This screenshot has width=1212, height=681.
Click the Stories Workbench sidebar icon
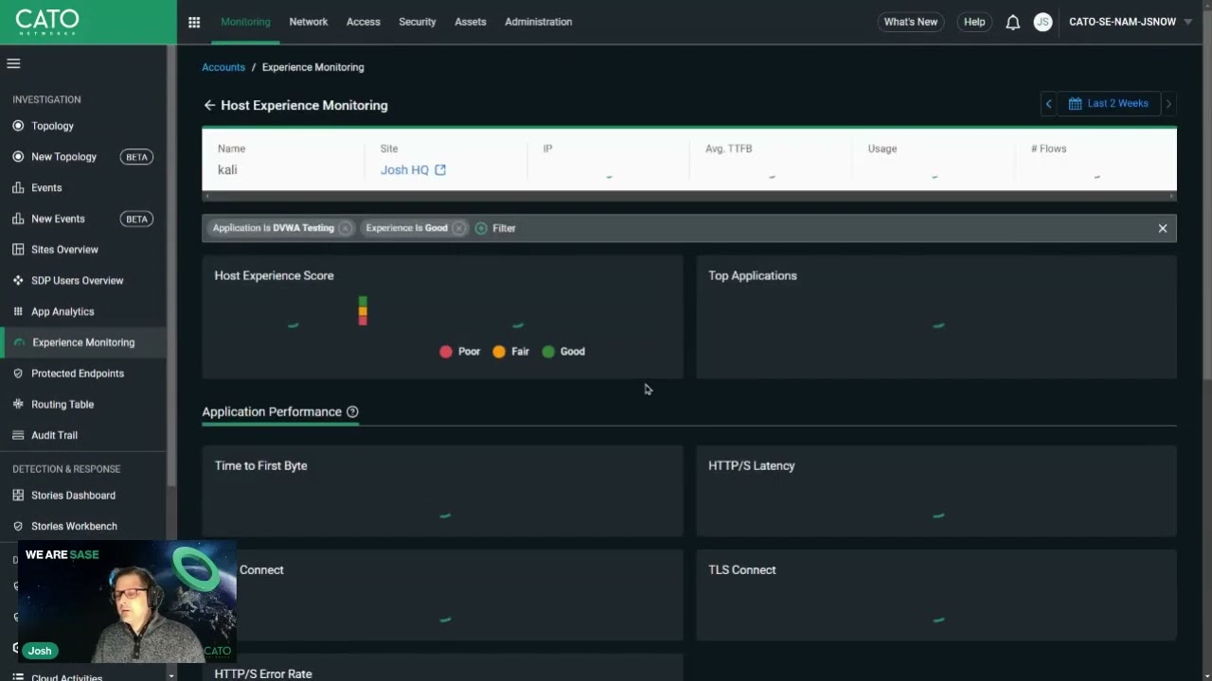[x=18, y=526]
